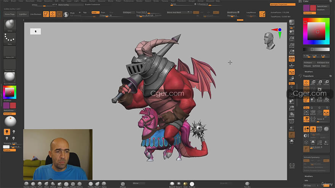Click the Xpose icon on right shelf
Image resolution: width=335 pixels, height=188 pixels.
(x=292, y=166)
